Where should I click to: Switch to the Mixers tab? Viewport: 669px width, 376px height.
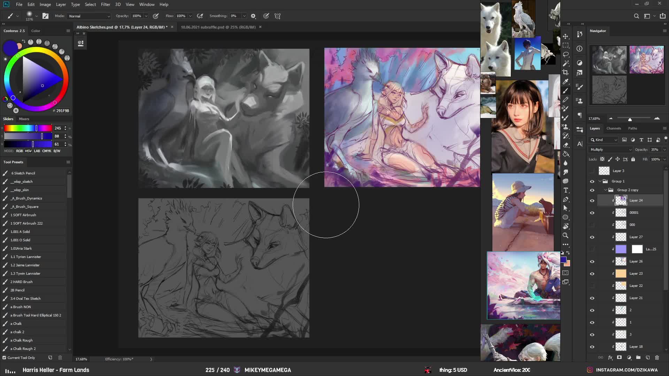click(x=24, y=119)
